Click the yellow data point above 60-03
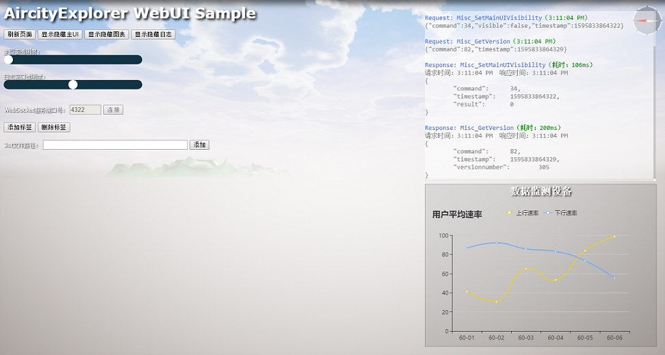This screenshot has height=355, width=665. pos(526,269)
